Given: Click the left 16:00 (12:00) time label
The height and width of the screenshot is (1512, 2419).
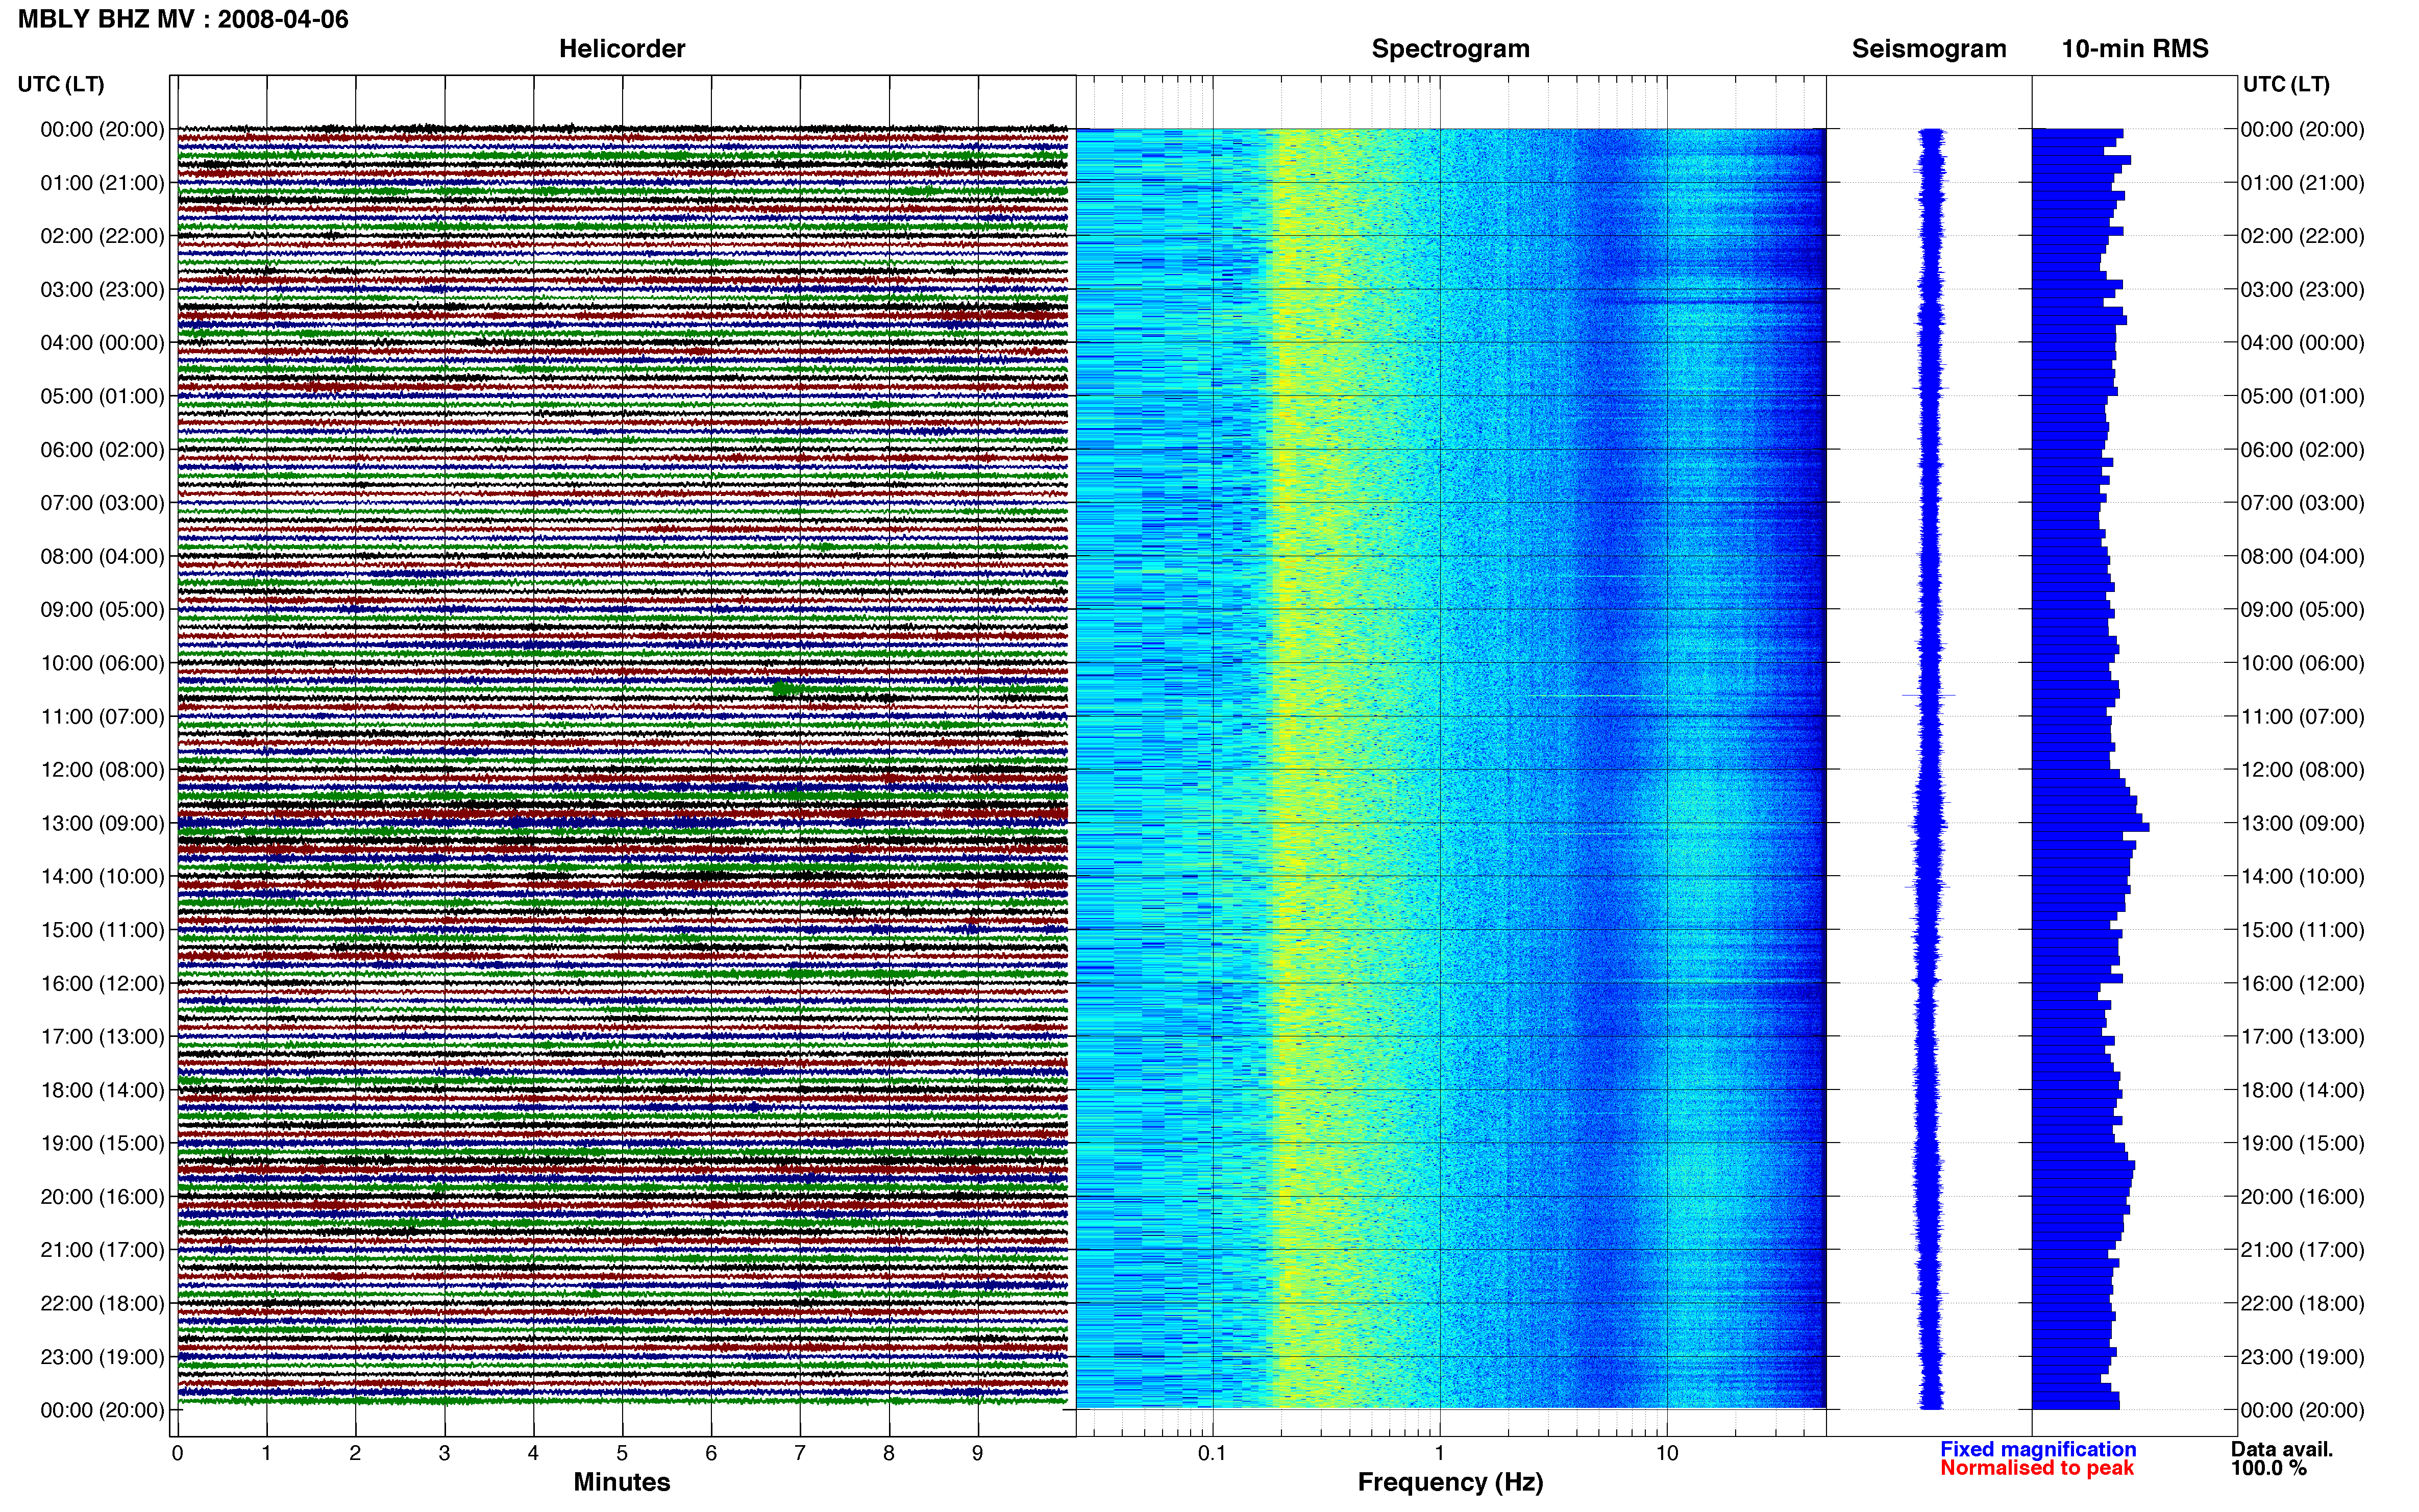Looking at the screenshot, I should [102, 983].
